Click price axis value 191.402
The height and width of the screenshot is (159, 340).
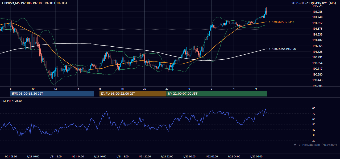pyautogui.click(x=317, y=40)
